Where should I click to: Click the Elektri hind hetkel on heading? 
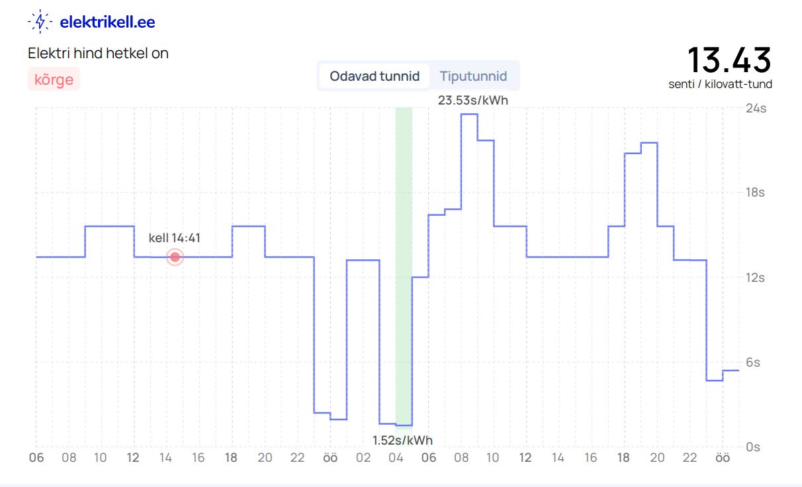[98, 53]
